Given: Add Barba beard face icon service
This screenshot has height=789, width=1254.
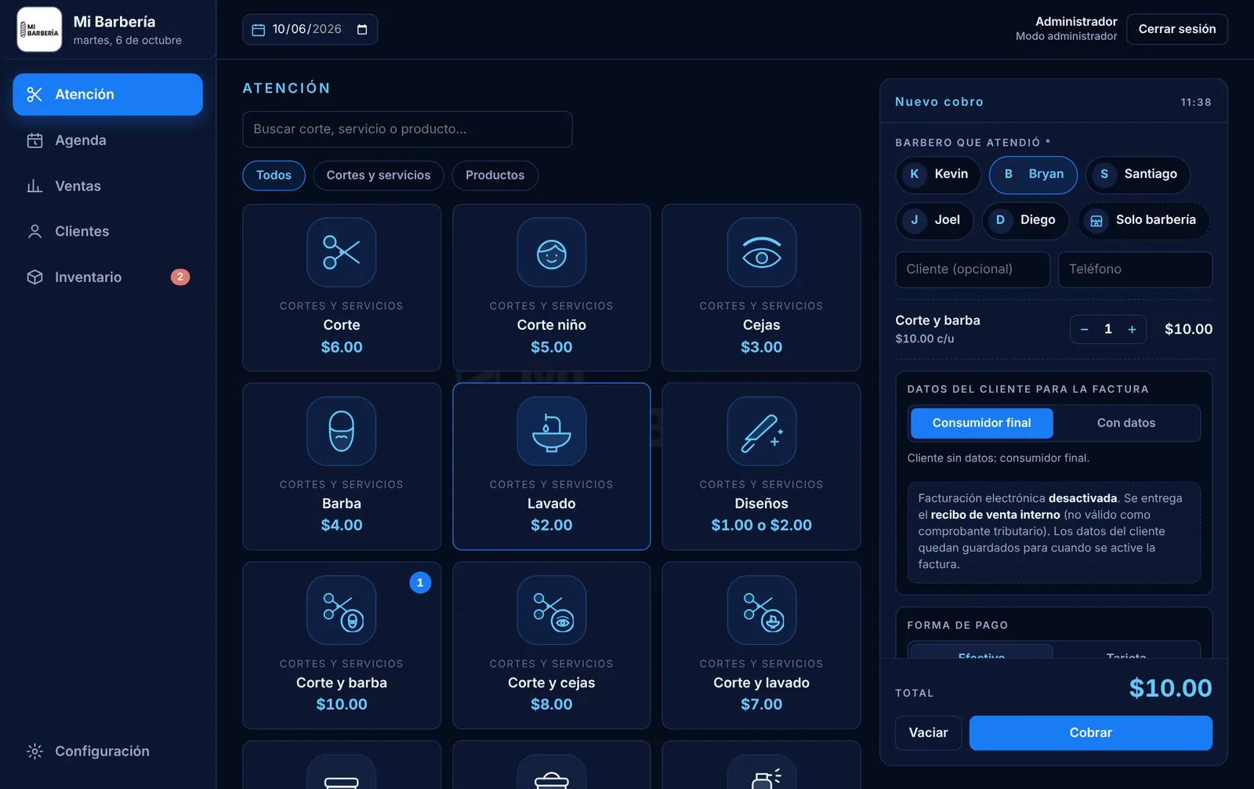Looking at the screenshot, I should (x=342, y=431).
